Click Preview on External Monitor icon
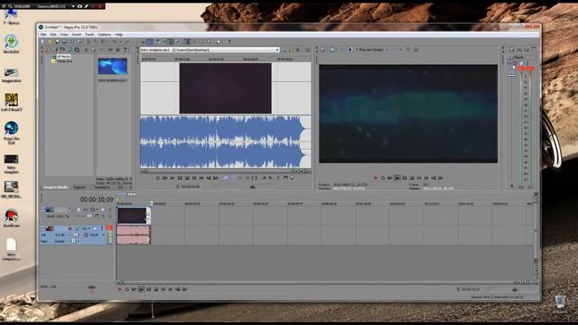 point(332,50)
